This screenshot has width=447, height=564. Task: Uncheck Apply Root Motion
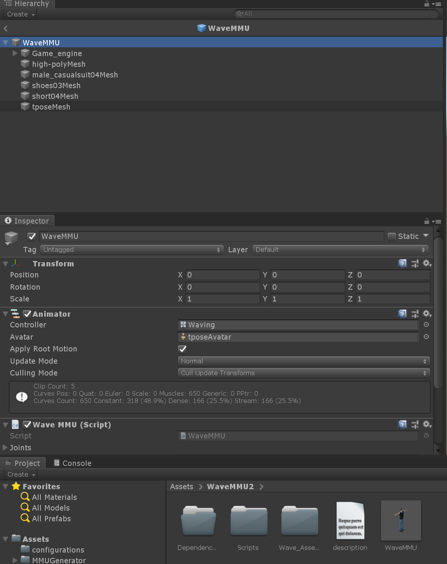pyautogui.click(x=183, y=349)
